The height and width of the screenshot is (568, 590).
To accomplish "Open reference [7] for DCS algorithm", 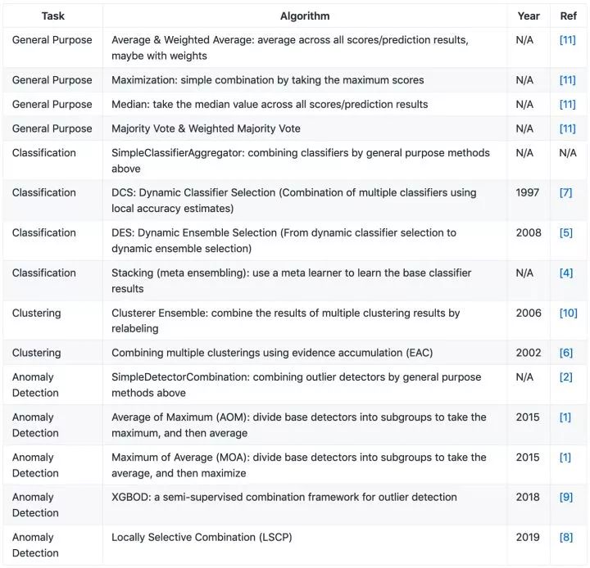I will tap(565, 193).
